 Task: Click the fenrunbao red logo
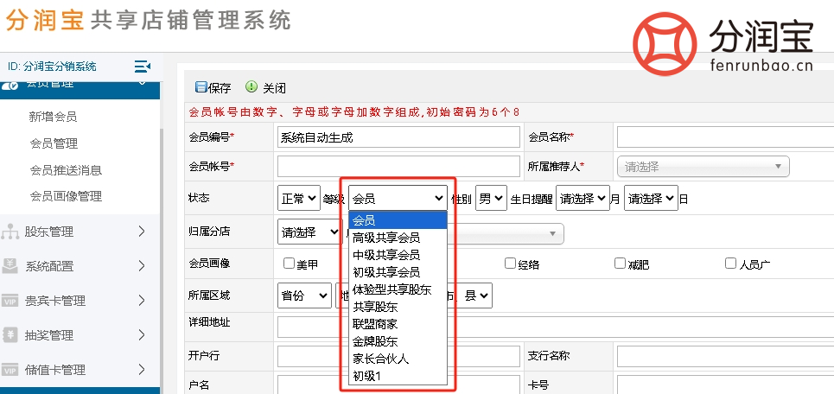tap(665, 43)
